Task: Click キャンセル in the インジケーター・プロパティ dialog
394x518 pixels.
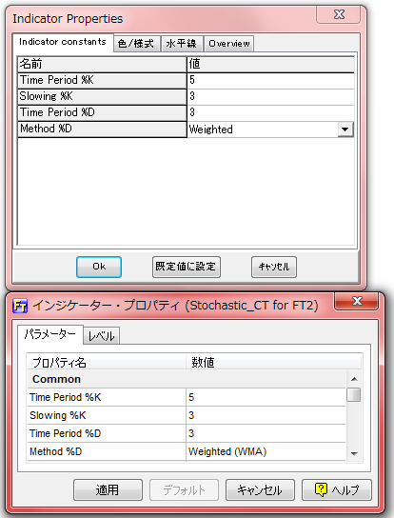Action: coord(260,490)
